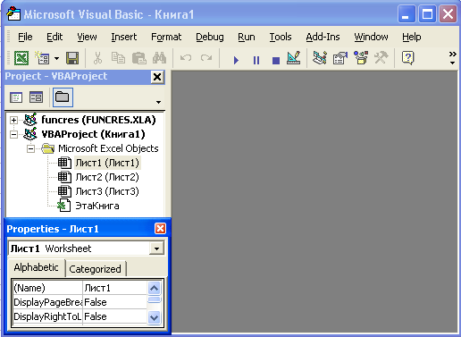Screen dimensions: 461x337
Task: Maximize the Microsoft Visual Basic window
Action: click(427, 14)
